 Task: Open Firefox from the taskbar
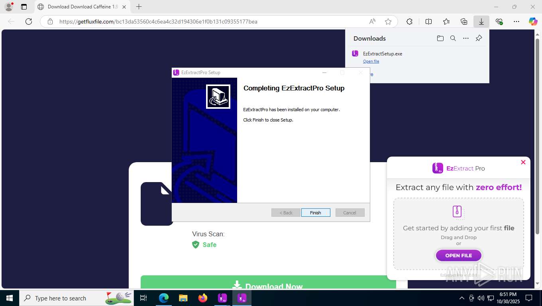click(x=203, y=298)
